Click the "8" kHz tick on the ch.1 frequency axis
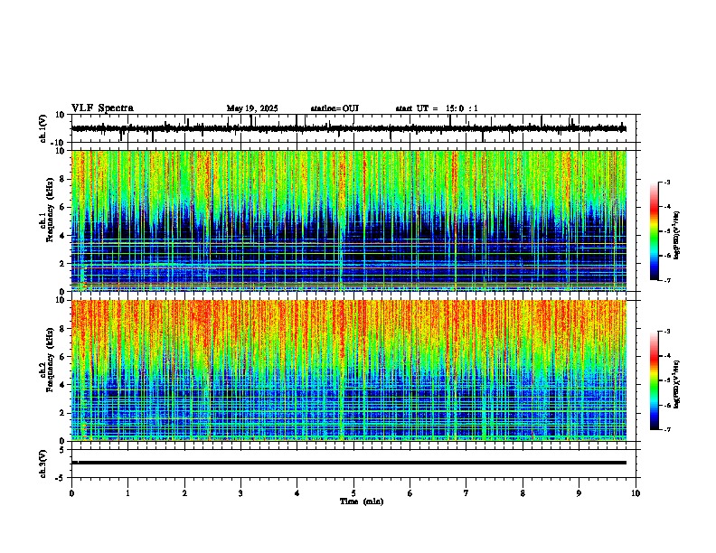The width and height of the screenshot is (716, 553). click(62, 179)
